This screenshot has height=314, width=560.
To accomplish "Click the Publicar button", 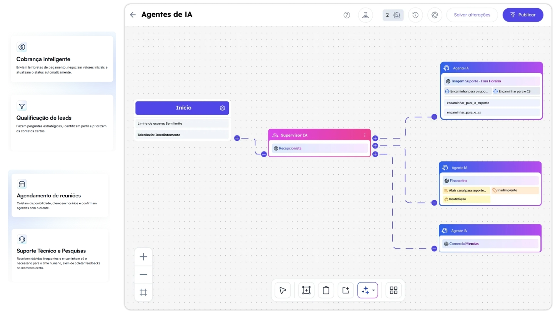I will point(523,15).
